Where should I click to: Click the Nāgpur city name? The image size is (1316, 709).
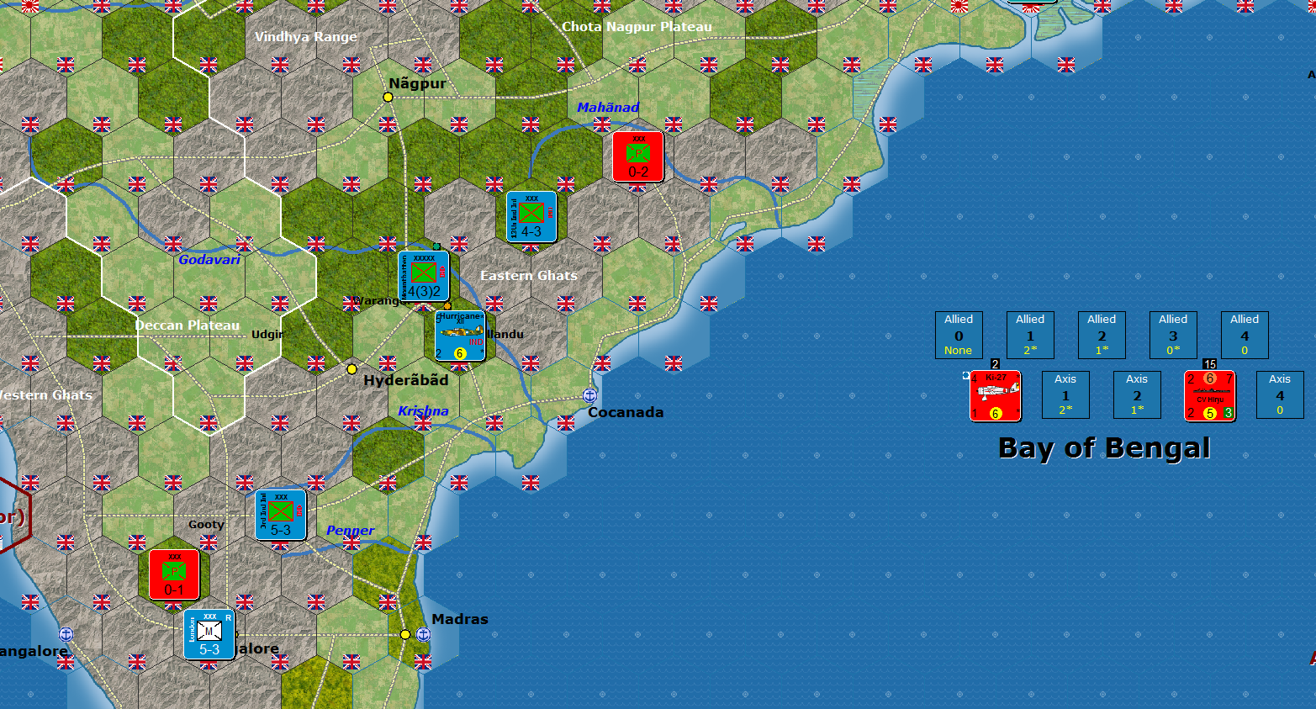click(x=418, y=84)
